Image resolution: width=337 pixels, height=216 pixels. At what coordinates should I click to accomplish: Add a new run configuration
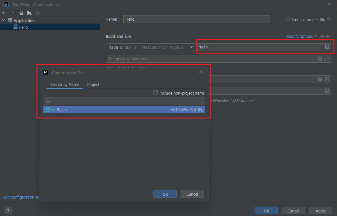pyautogui.click(x=4, y=13)
